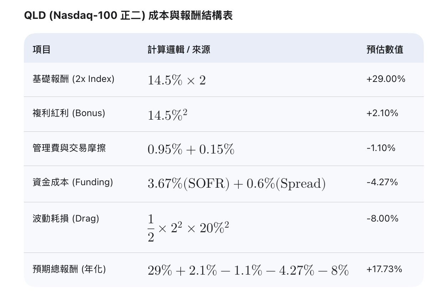Click the 資金成本 (Funding) row label
432x291 pixels.
tap(73, 182)
